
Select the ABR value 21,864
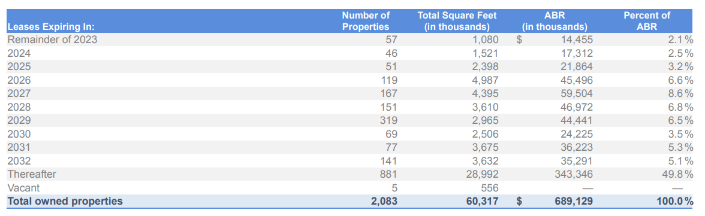pos(577,67)
